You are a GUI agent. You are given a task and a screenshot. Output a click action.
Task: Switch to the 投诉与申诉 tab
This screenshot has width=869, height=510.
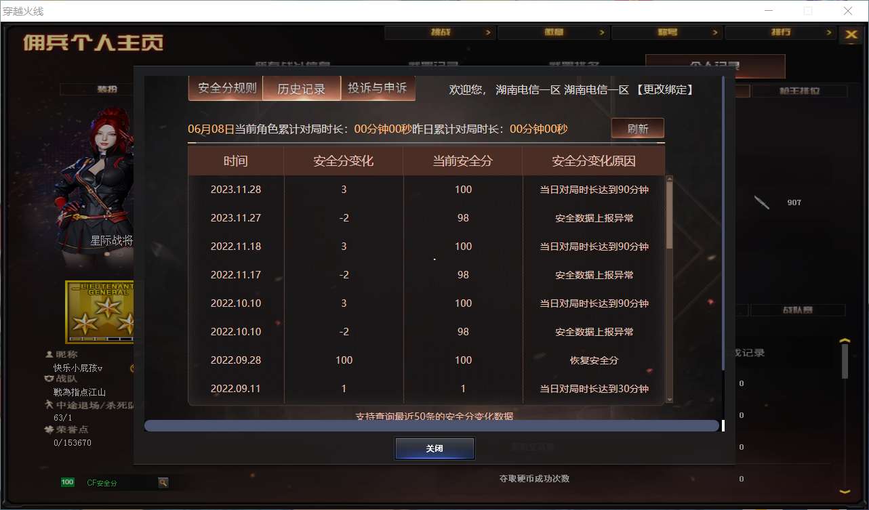[378, 88]
